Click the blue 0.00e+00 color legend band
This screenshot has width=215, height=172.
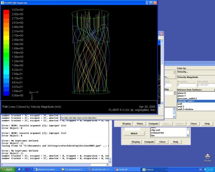(x=6, y=93)
